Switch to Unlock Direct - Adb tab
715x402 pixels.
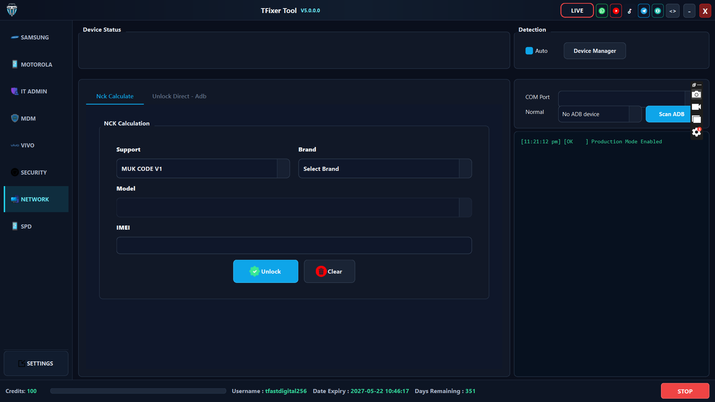[179, 96]
